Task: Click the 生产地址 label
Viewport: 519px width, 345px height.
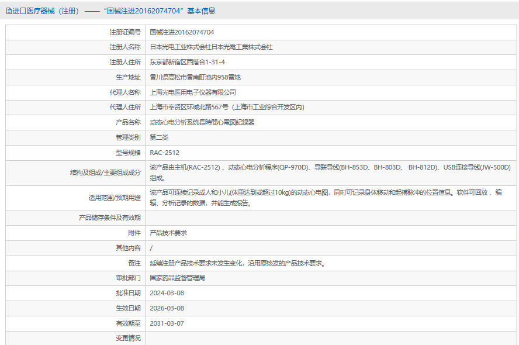Action: [128, 77]
